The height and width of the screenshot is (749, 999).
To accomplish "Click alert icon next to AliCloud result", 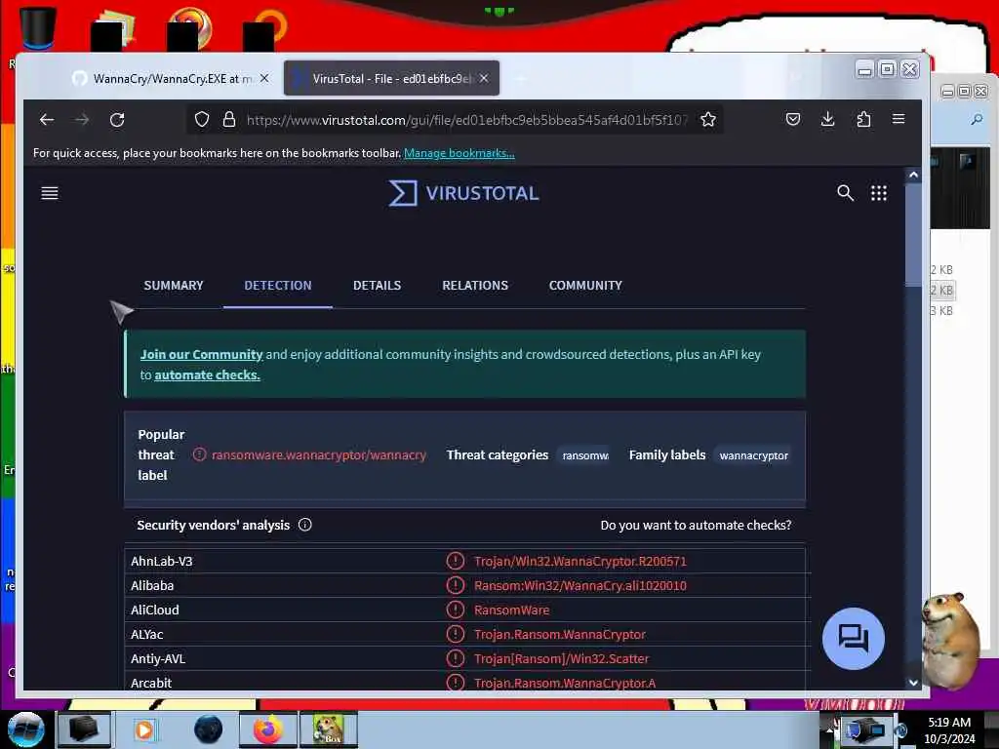I will 455,610.
